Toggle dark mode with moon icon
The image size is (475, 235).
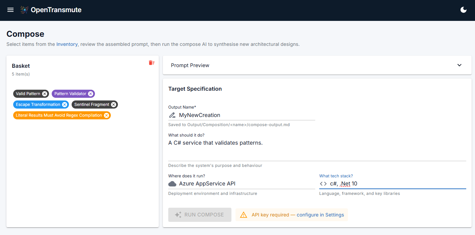tap(464, 10)
